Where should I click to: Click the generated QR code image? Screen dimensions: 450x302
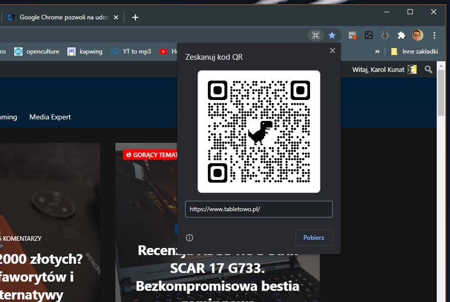[x=259, y=132]
